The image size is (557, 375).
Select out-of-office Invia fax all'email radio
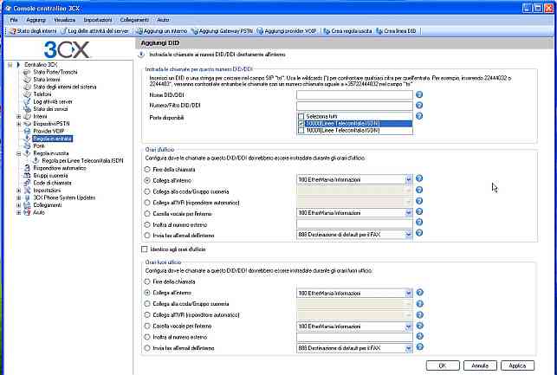click(x=147, y=348)
